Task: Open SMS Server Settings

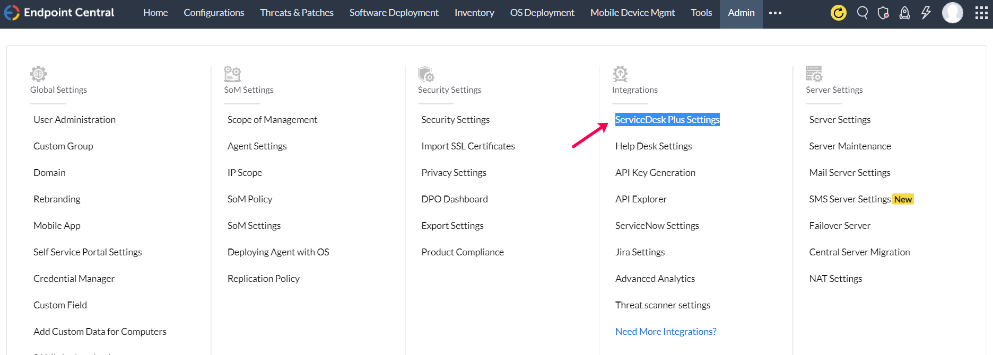Action: tap(850, 199)
